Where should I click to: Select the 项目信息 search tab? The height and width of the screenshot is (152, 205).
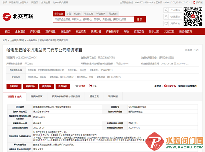click(59, 14)
